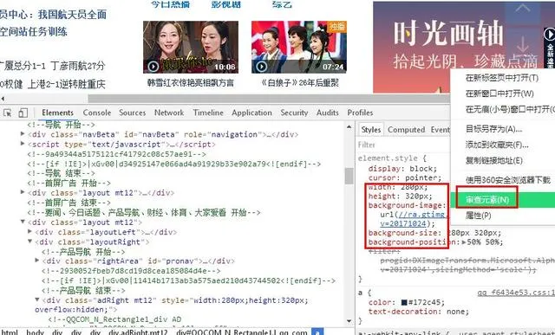Viewport: 555px width, 335px height.
Task: Collapse the layoutRight div node
Action: coord(30,242)
